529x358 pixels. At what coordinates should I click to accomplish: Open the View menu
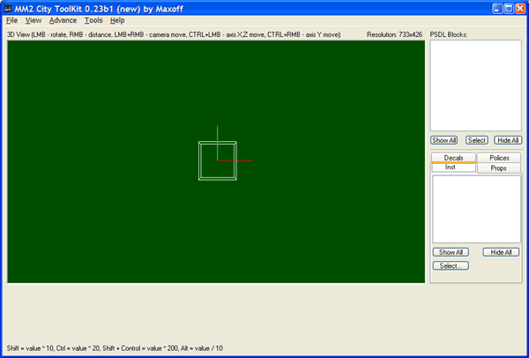tap(34, 20)
